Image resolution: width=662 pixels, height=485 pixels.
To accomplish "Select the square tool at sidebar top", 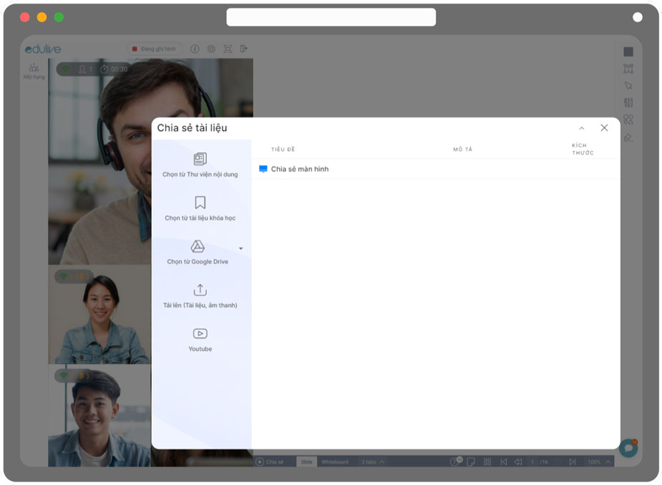I will [x=630, y=52].
